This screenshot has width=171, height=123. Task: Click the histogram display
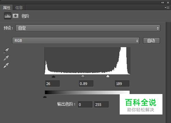[87, 61]
